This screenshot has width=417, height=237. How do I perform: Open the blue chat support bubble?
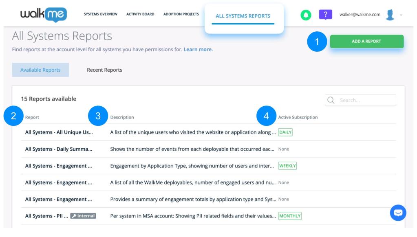[x=398, y=213]
